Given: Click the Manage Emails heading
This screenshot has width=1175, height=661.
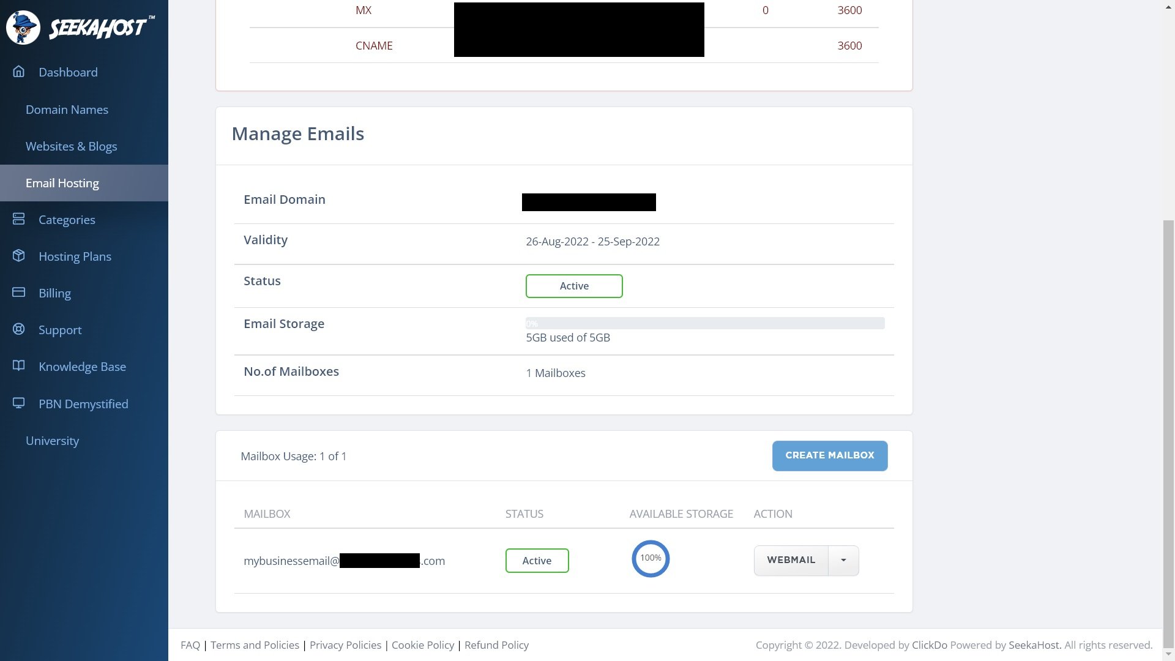Looking at the screenshot, I should click(x=298, y=134).
